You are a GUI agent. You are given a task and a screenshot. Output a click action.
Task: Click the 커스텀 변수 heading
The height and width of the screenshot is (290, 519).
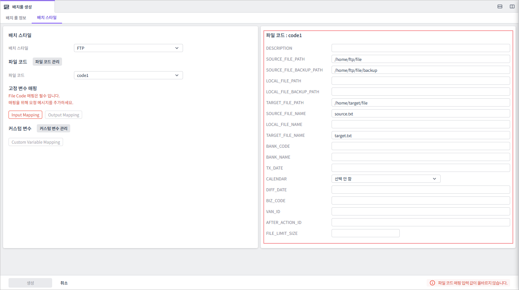pyautogui.click(x=20, y=128)
